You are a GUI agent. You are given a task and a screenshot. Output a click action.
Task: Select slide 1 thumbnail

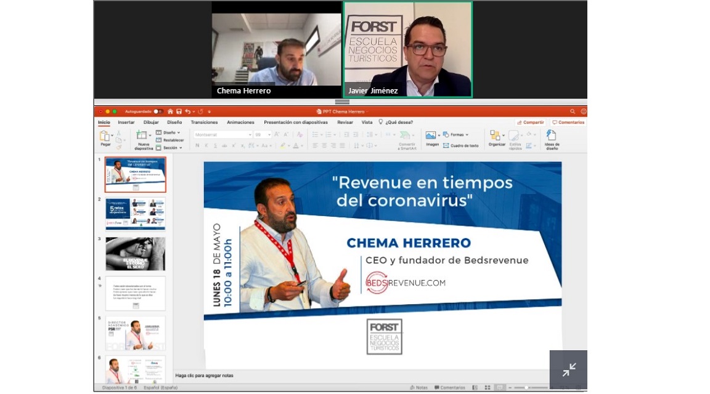136,174
